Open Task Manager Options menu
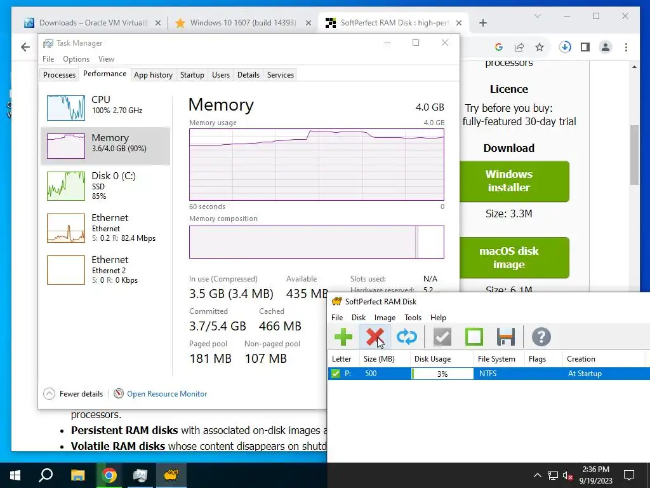Image resolution: width=650 pixels, height=488 pixels. tap(76, 59)
